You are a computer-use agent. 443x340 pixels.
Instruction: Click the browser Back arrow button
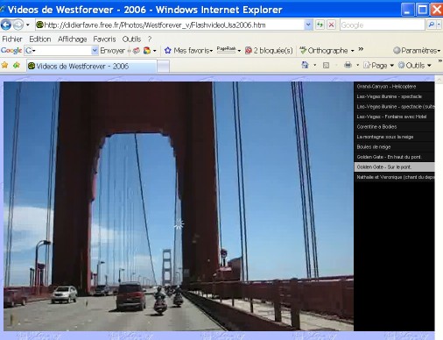tap(6, 25)
